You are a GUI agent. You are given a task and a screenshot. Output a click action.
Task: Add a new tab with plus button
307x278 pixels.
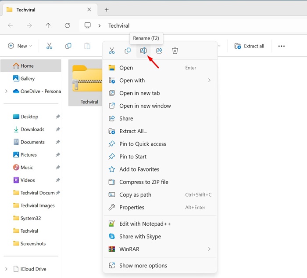(107, 10)
